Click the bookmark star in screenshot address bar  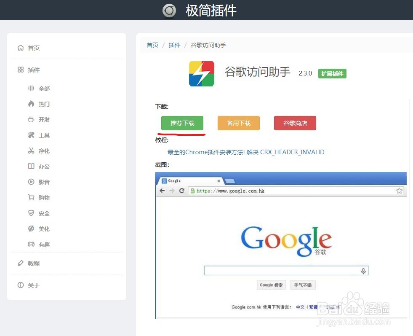click(x=399, y=191)
